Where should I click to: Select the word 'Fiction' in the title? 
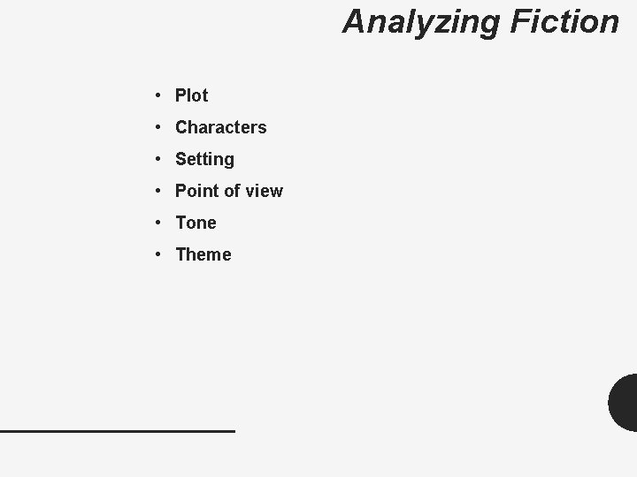coord(564,21)
